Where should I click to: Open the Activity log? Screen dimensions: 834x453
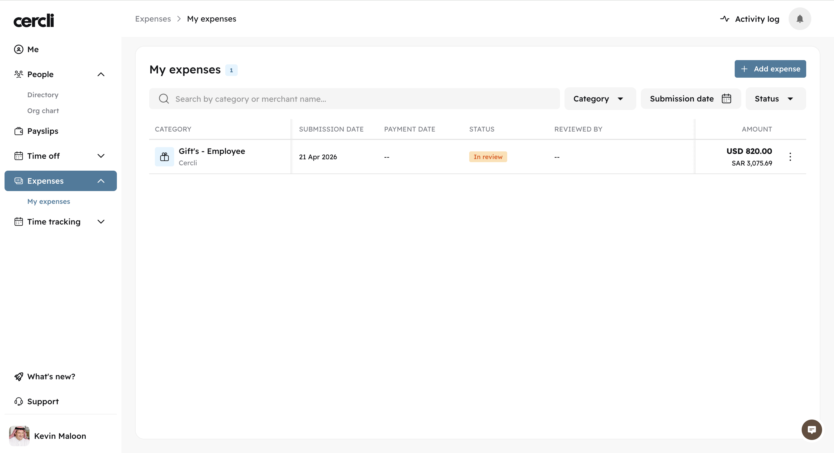coord(749,19)
